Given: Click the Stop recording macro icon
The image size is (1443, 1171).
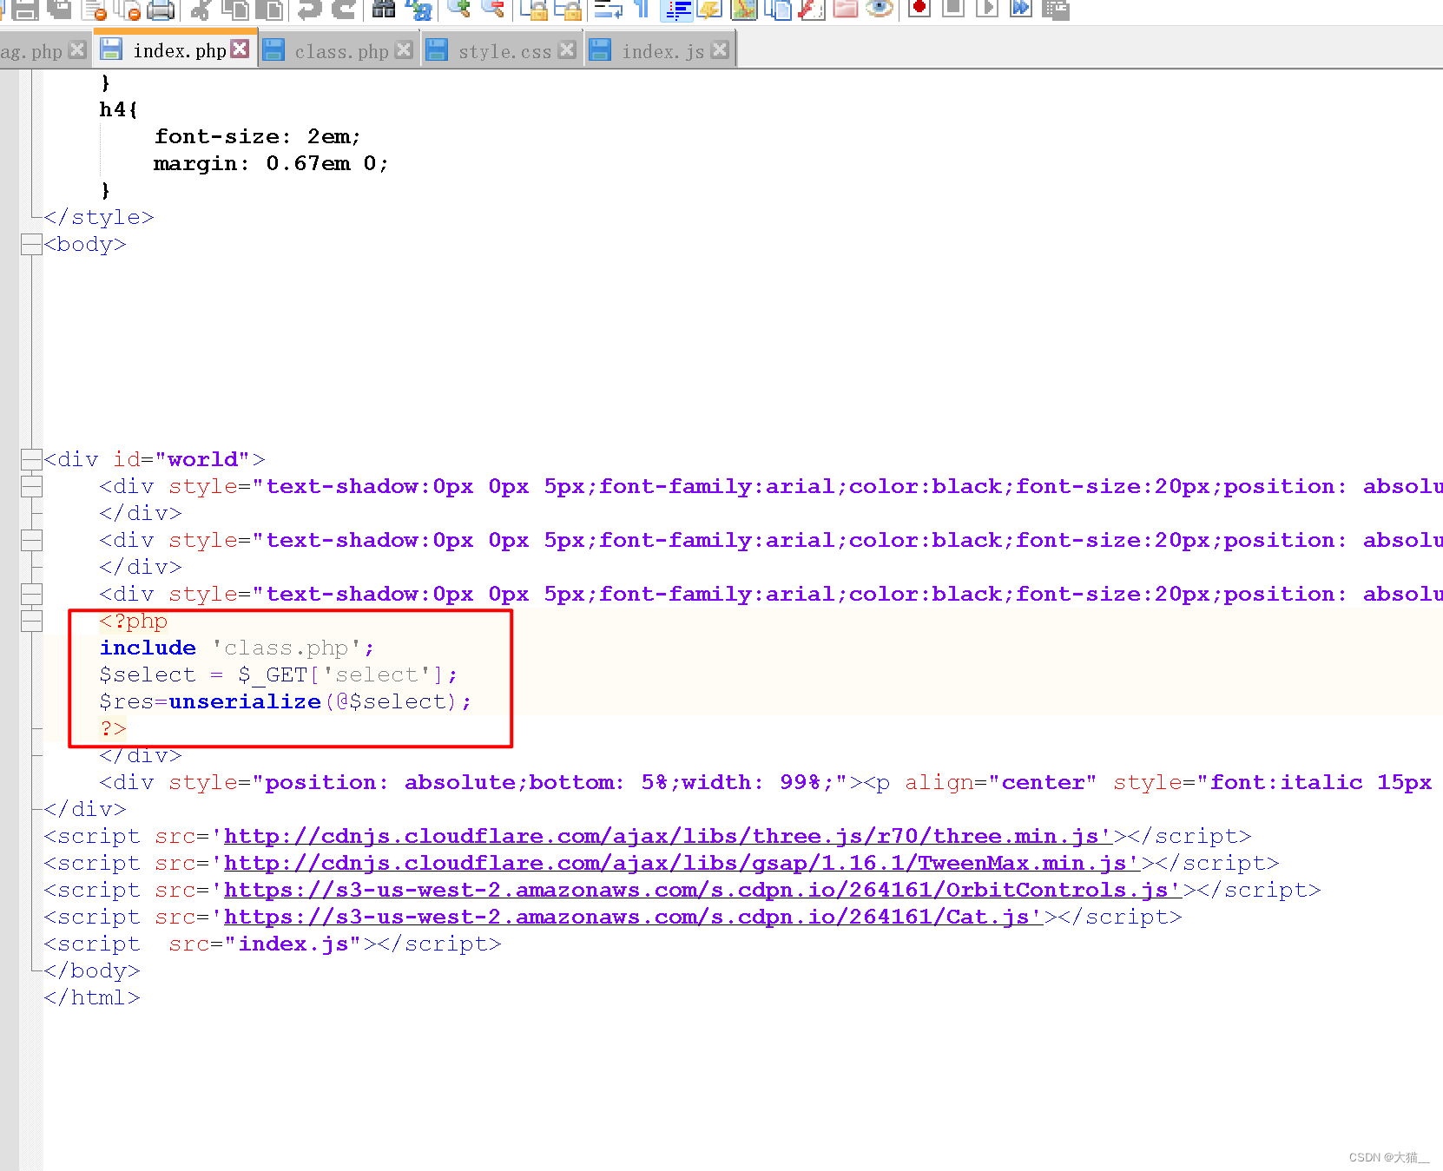Looking at the screenshot, I should click(953, 9).
